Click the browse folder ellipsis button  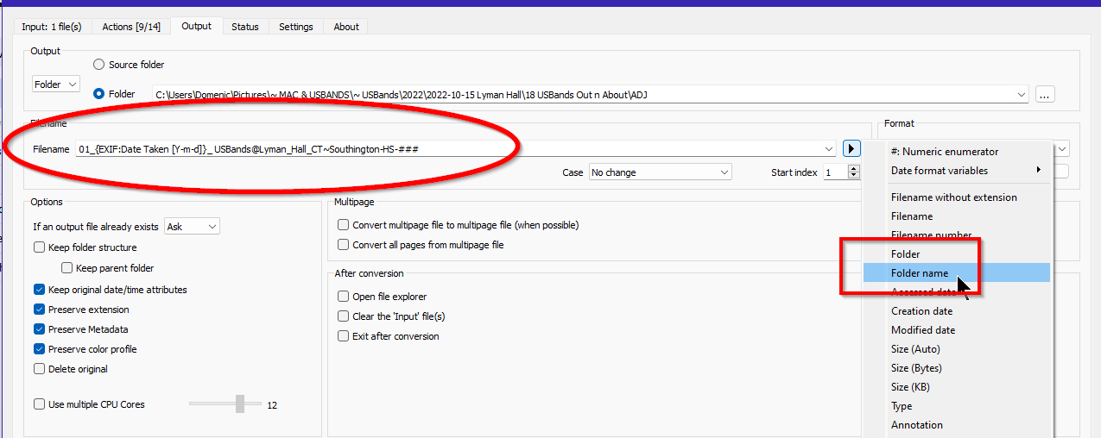pyautogui.click(x=1045, y=95)
